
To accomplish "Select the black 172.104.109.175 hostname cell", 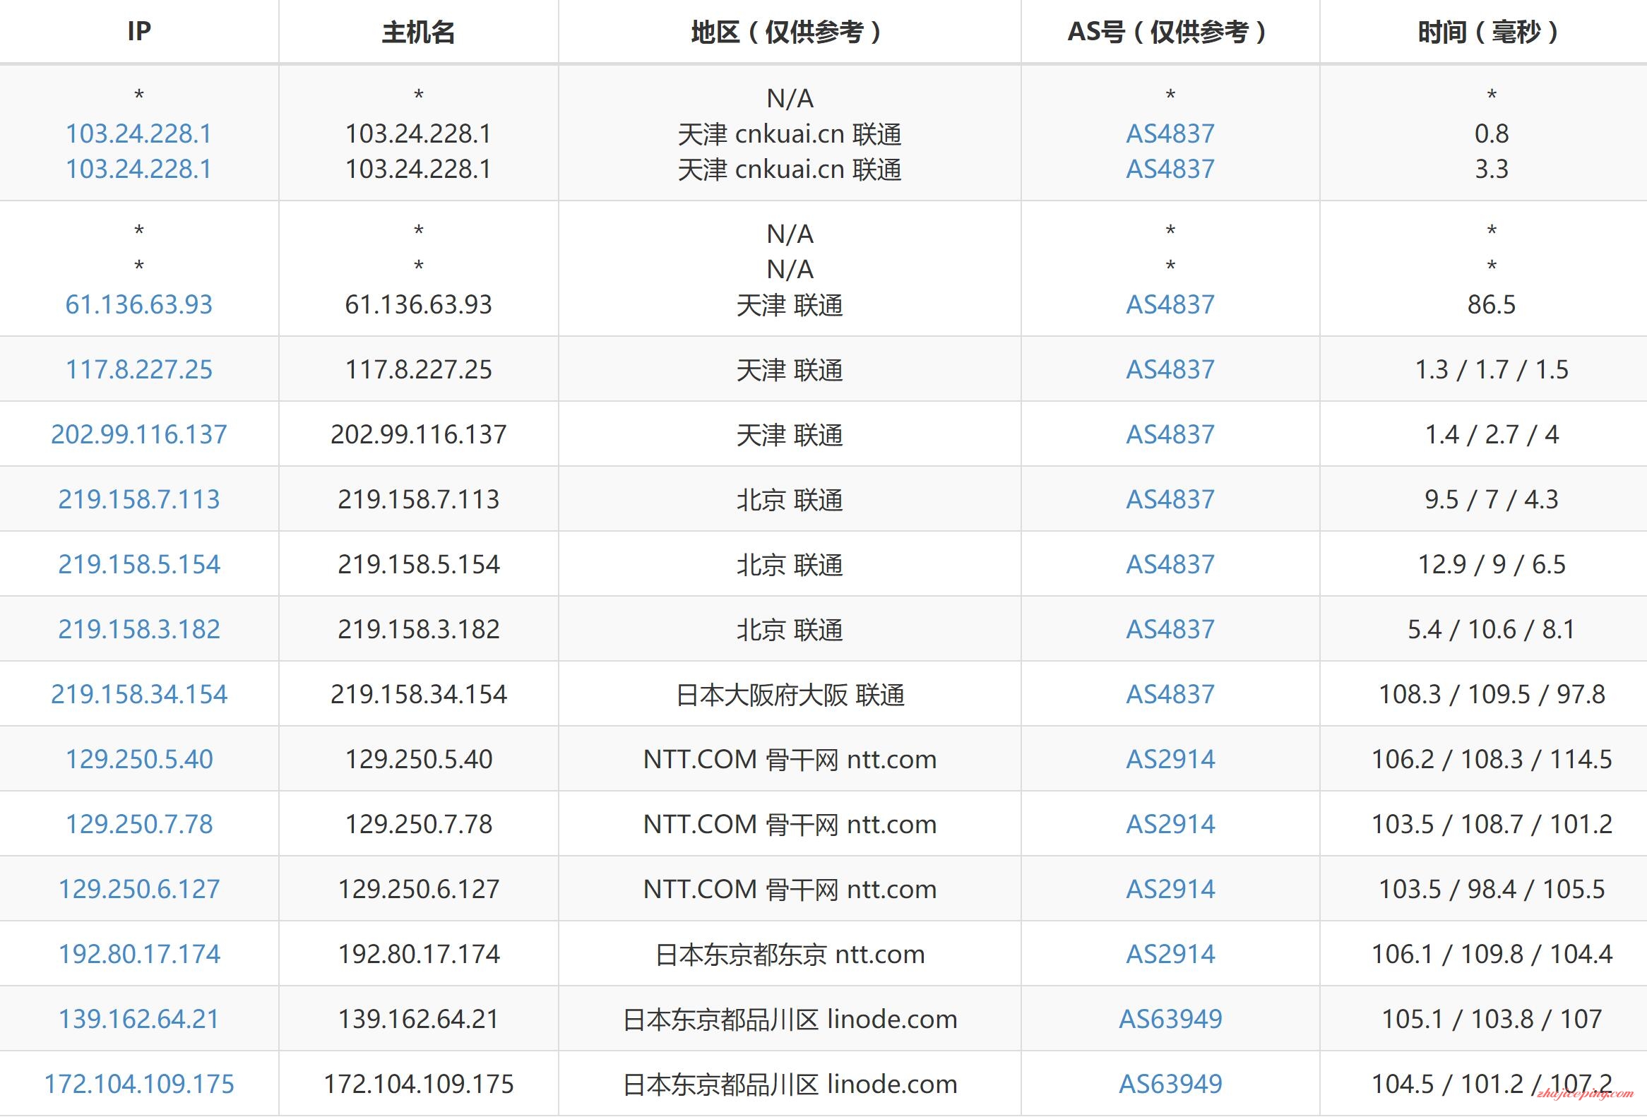I will (x=418, y=1084).
